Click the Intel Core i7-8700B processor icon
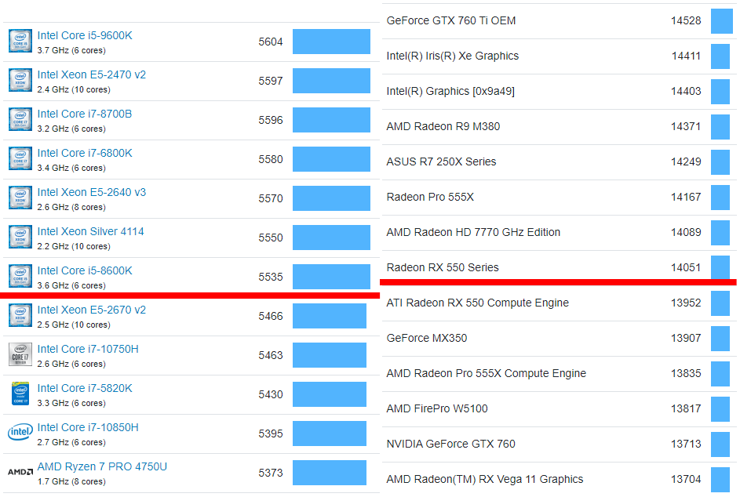Image resolution: width=740 pixels, height=497 pixels. click(20, 119)
